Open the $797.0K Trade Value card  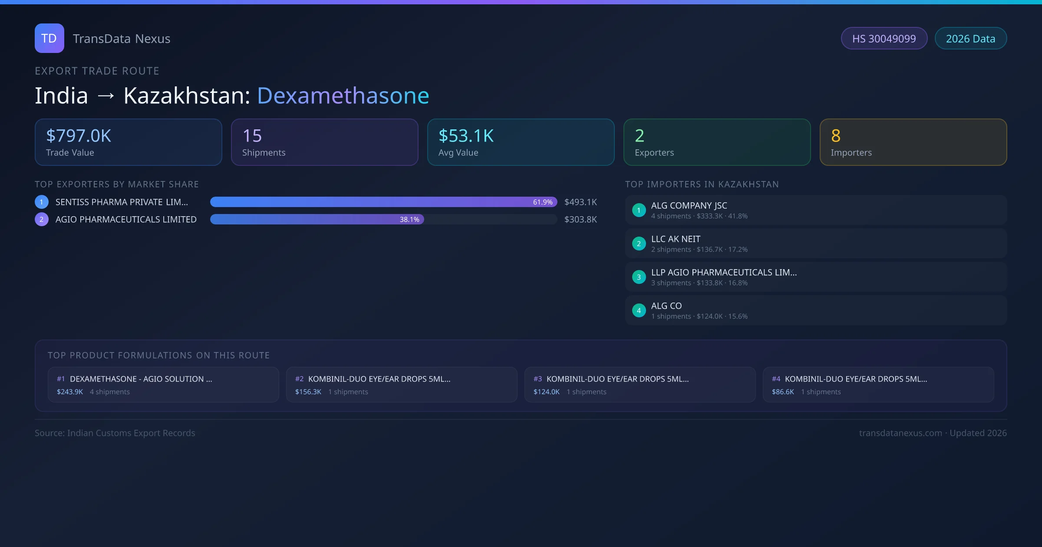(x=128, y=142)
